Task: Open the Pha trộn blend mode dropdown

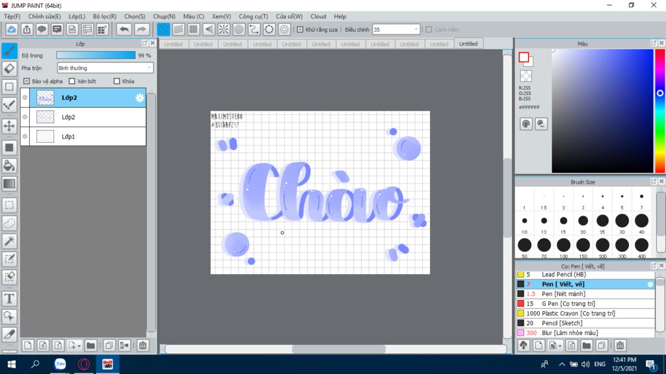Action: pos(105,68)
